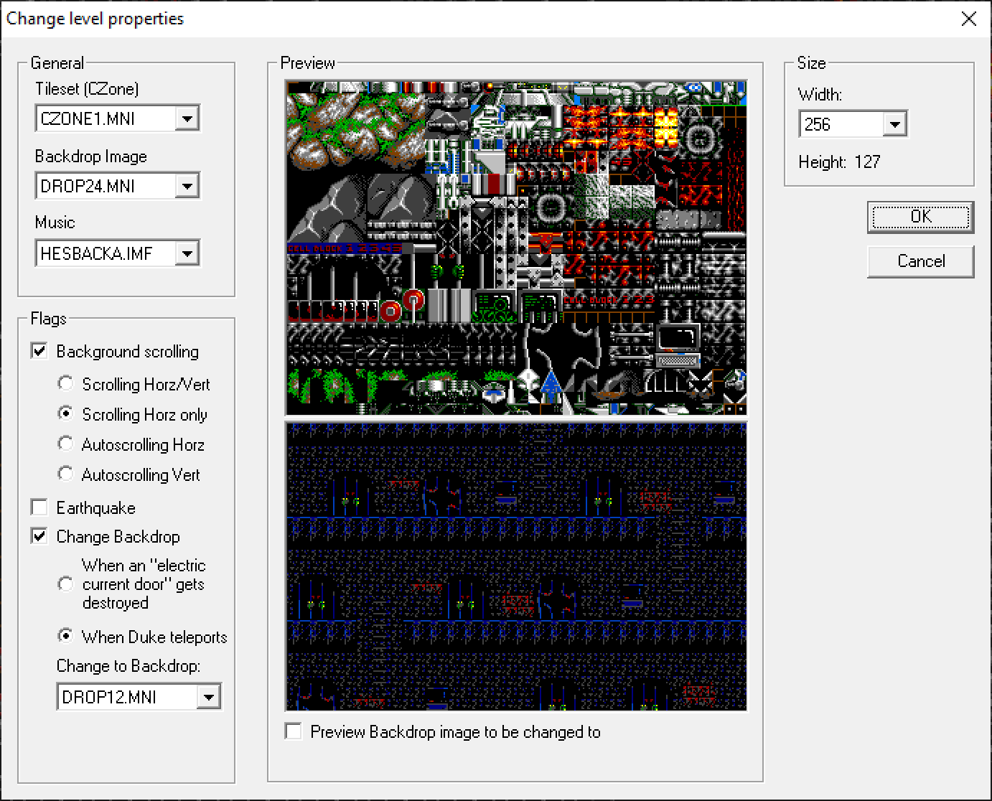Image resolution: width=992 pixels, height=801 pixels.
Task: Enable Preview Backdrop image to be changed to
Action: pos(293,731)
